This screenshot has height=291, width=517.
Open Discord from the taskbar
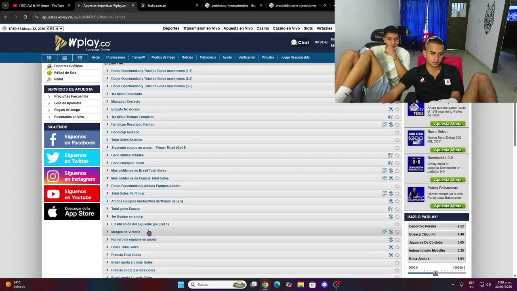pyautogui.click(x=324, y=285)
